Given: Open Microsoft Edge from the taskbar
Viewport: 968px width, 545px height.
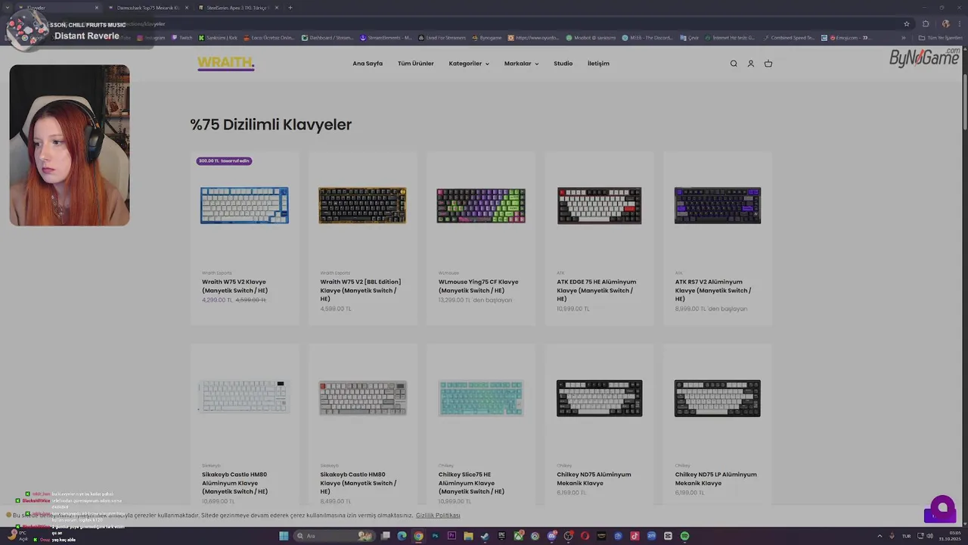Looking at the screenshot, I should coord(402,536).
